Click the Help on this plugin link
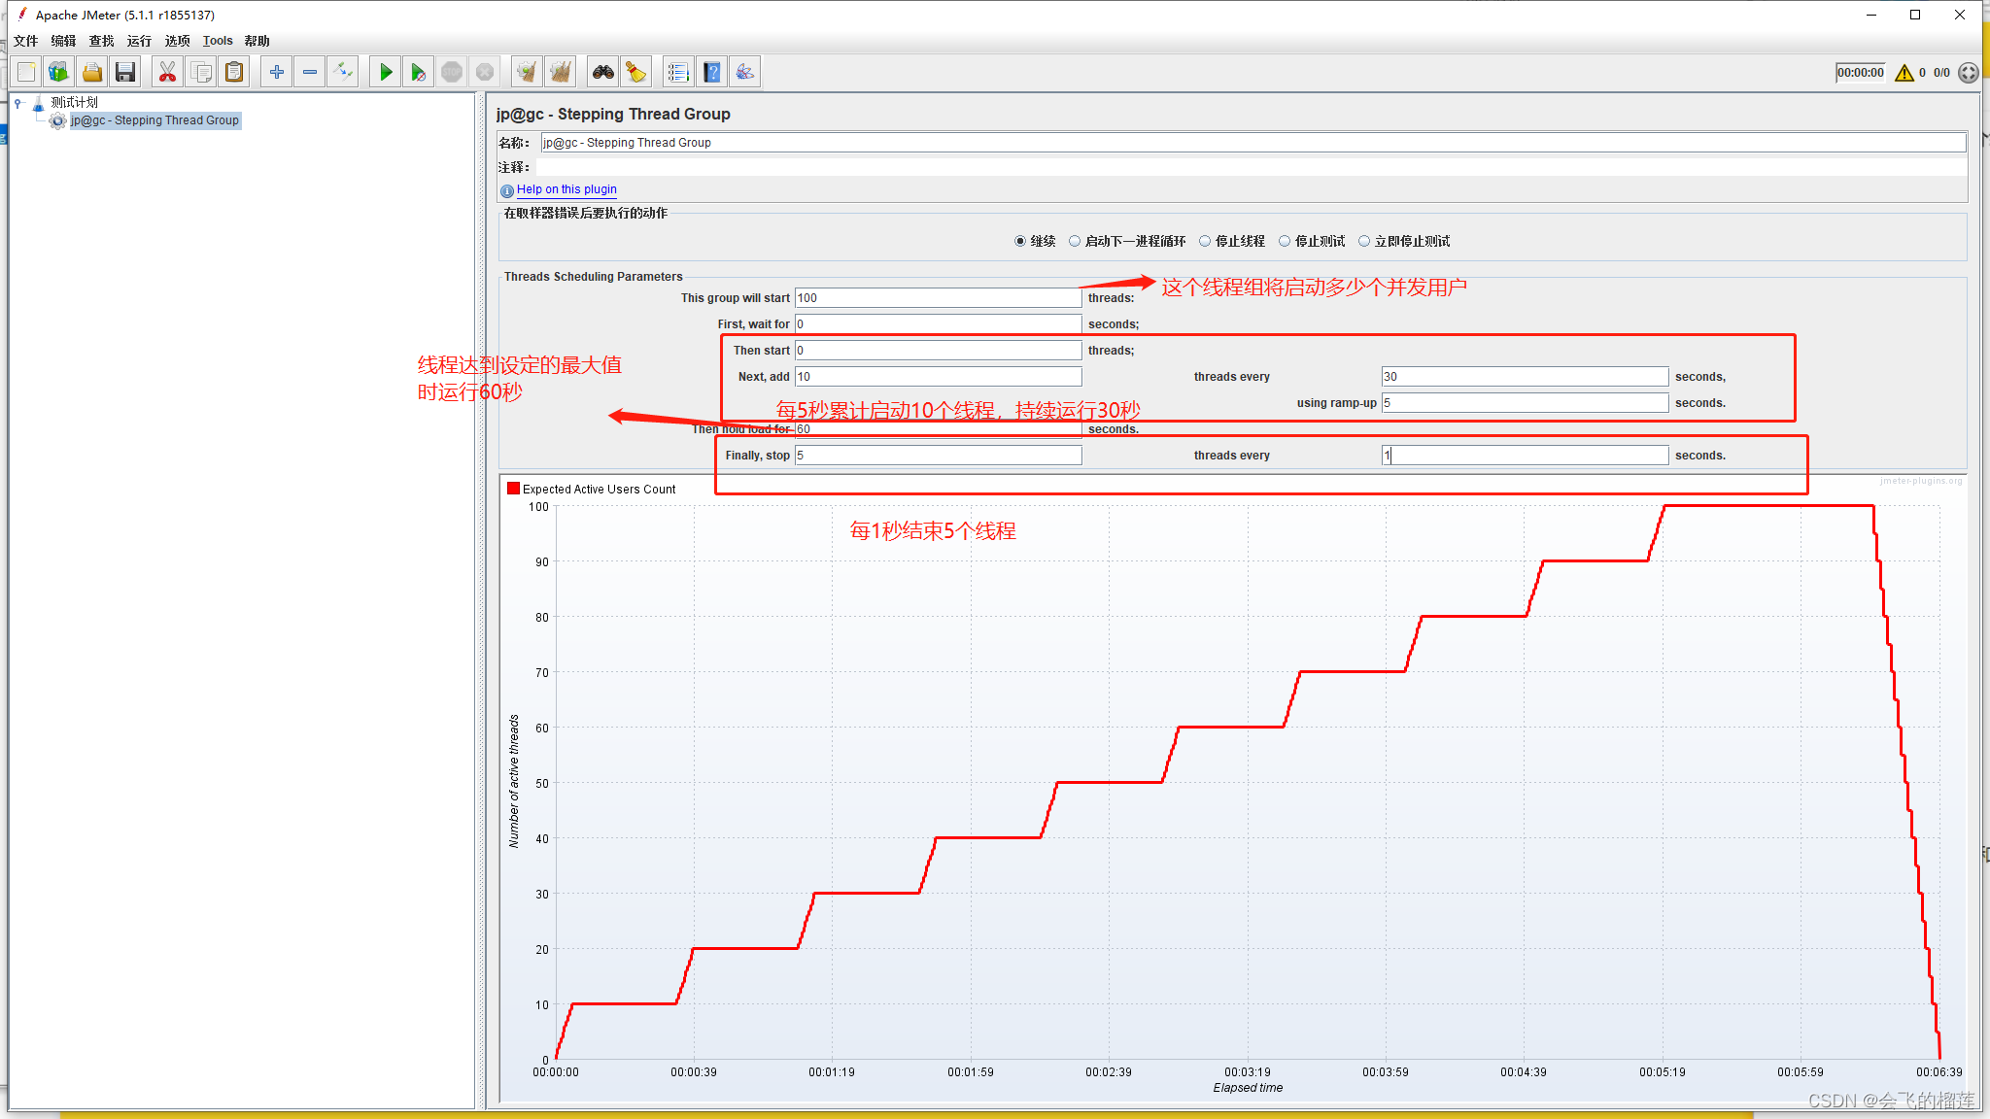This screenshot has height=1119, width=1990. (x=566, y=189)
